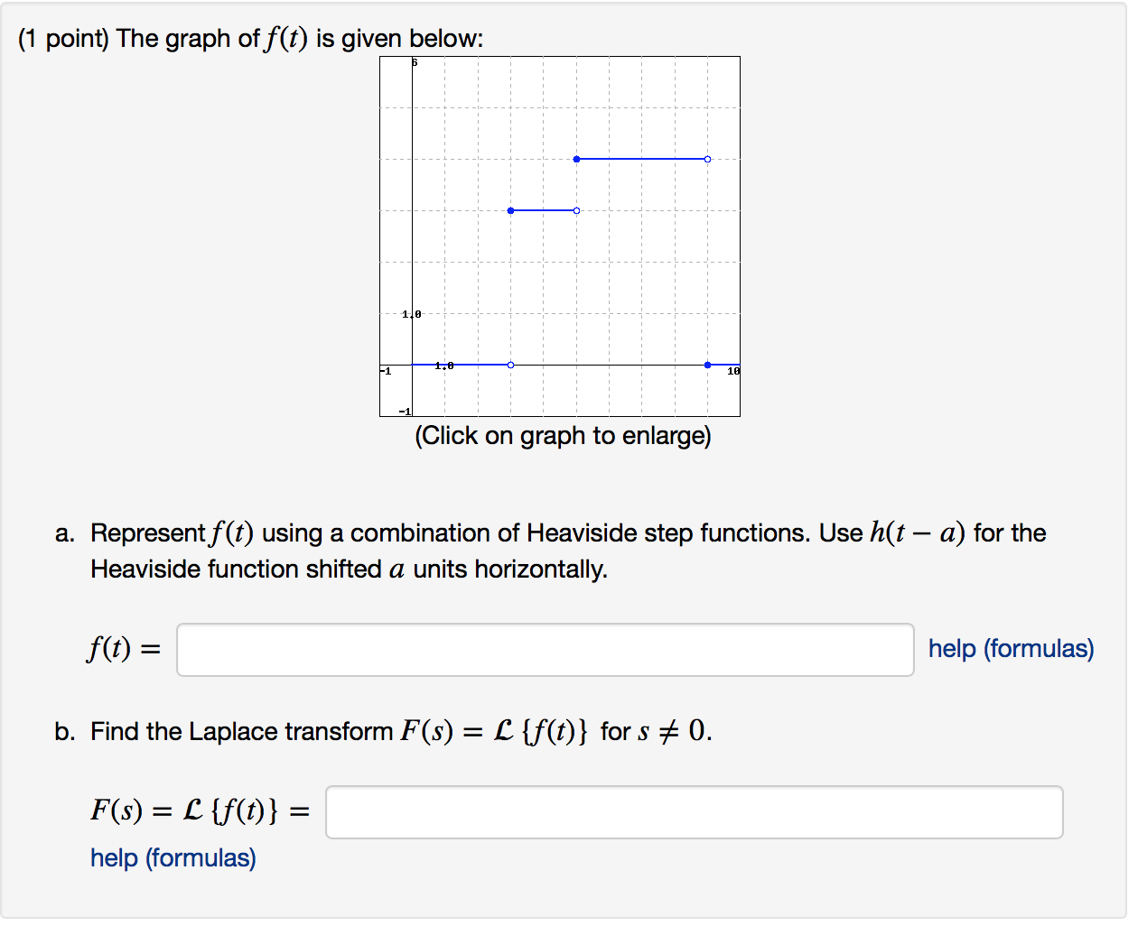Click the 10 label on the horizontal axis

tap(734, 371)
